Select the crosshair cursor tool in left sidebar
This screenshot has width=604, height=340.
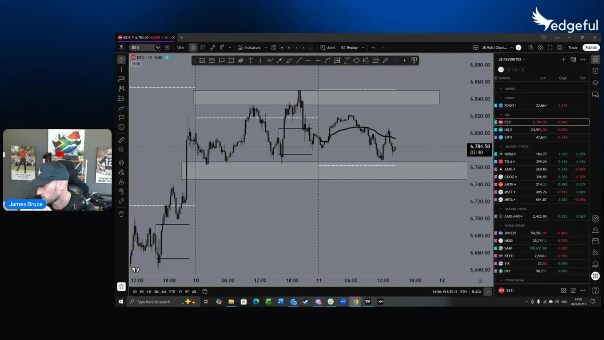coord(121,59)
